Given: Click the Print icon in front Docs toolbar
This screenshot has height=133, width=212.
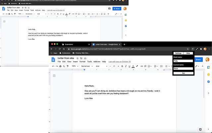Looking at the screenshot, I should click(60, 66).
